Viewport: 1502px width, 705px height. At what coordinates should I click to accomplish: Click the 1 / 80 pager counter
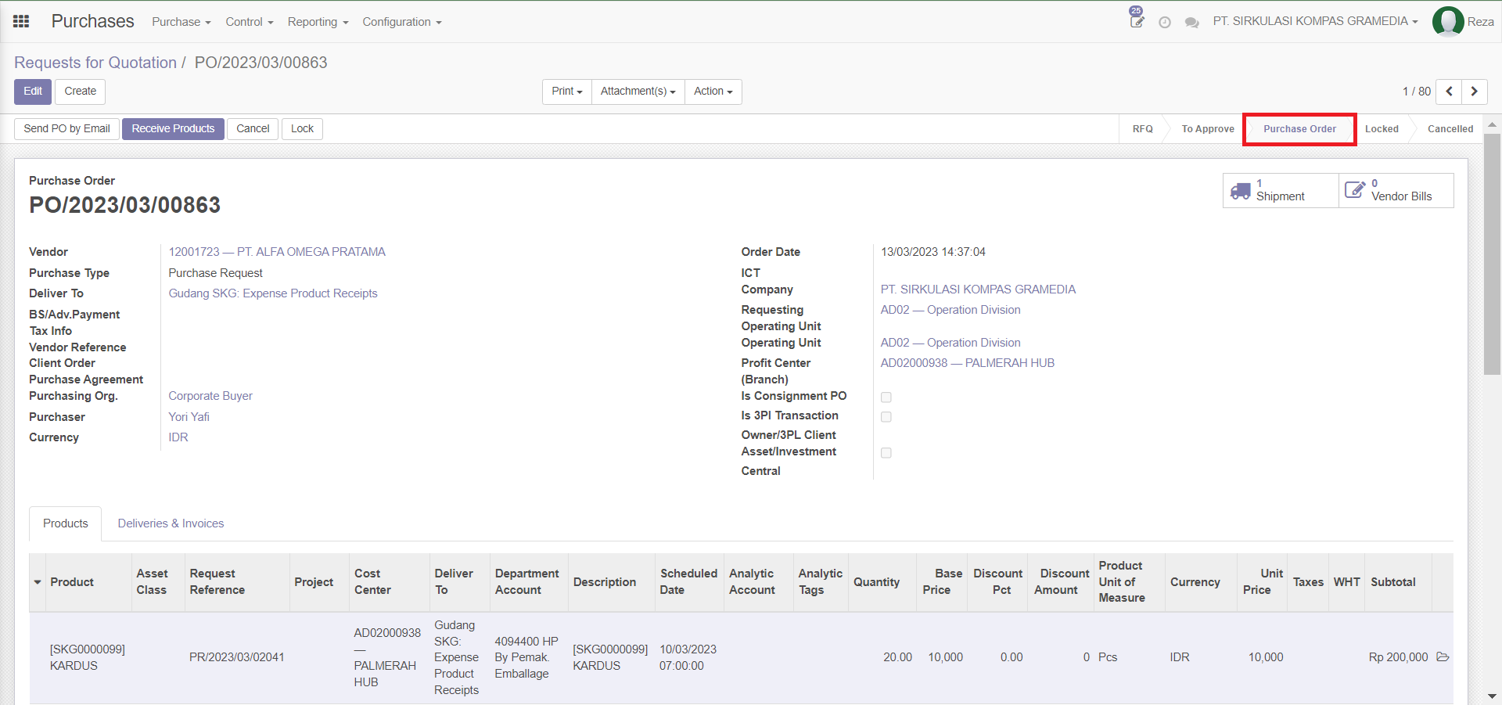point(1417,92)
